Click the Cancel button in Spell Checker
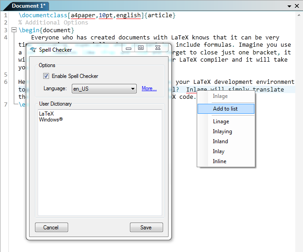This screenshot has width=303, height=252. point(51,228)
